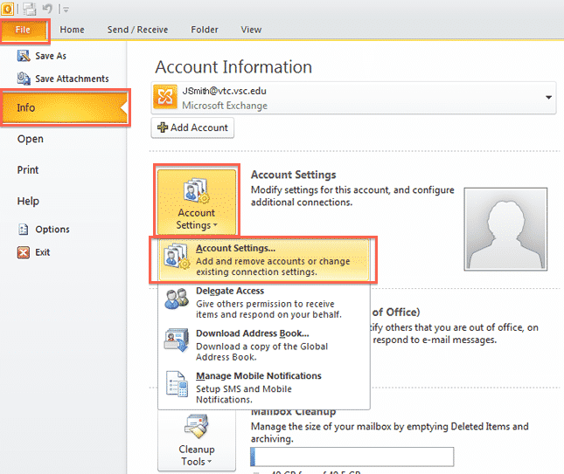Click the Account Settings... entry icon

(177, 256)
